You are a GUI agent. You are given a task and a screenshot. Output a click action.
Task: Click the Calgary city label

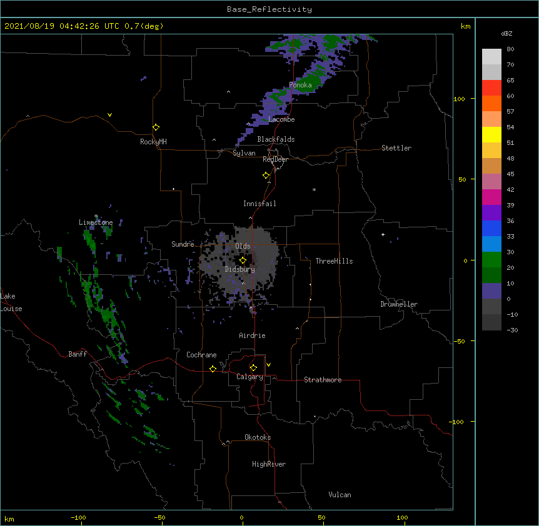249,377
